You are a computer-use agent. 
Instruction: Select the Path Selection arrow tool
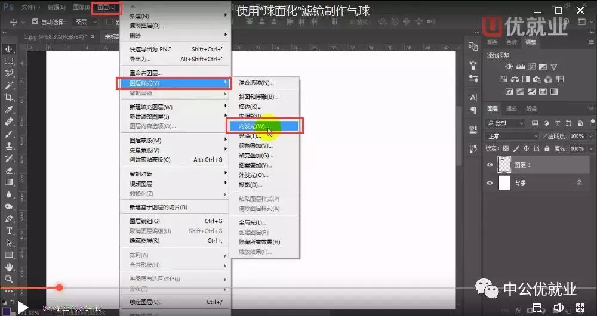click(8, 243)
